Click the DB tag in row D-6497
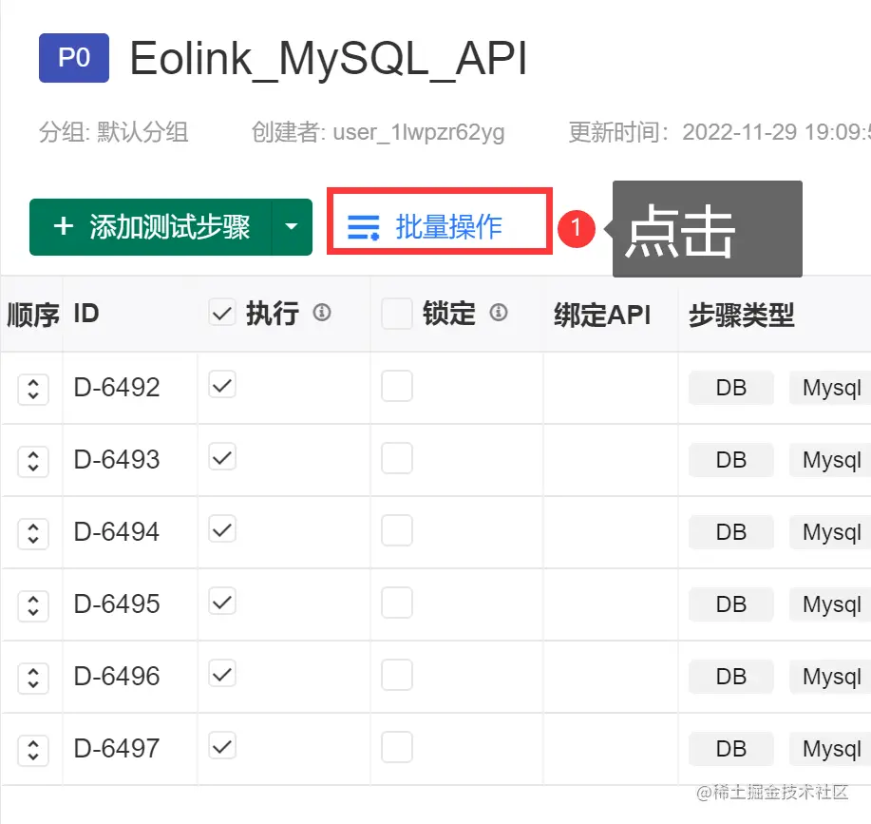This screenshot has width=871, height=824. 731,749
